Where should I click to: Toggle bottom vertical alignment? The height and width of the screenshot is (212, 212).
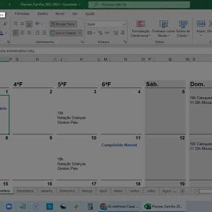[29, 24]
